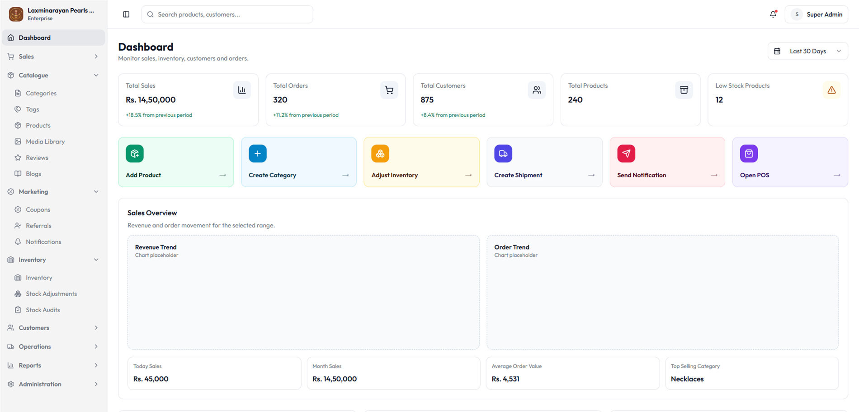The image size is (859, 412).
Task: Expand the Administration sidebar section
Action: coord(53,384)
